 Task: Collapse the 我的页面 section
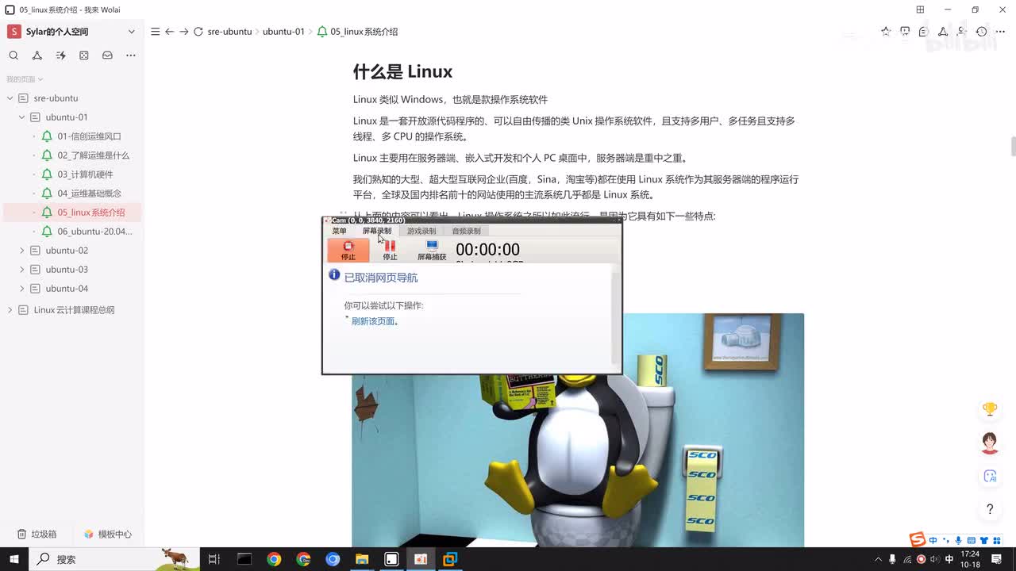pos(25,79)
